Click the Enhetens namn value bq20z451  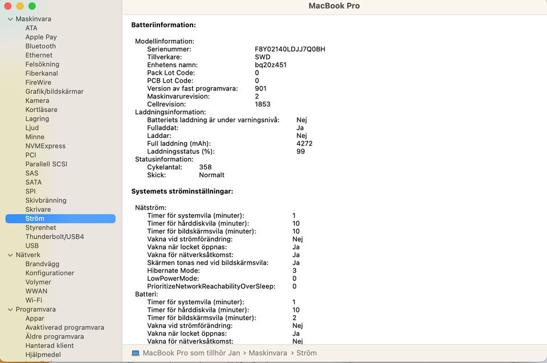click(270, 65)
